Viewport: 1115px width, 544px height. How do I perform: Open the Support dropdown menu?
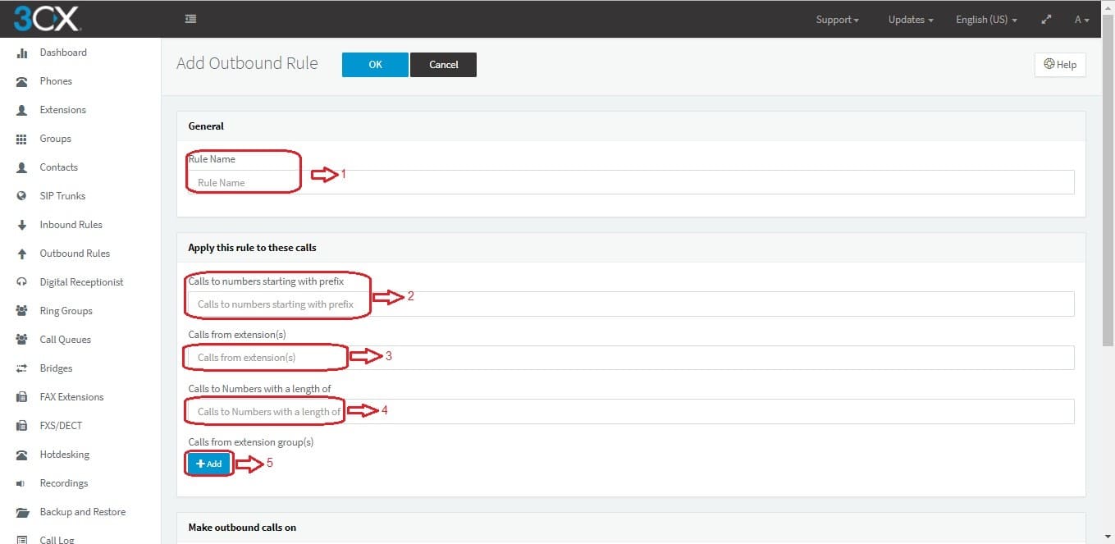pos(838,20)
